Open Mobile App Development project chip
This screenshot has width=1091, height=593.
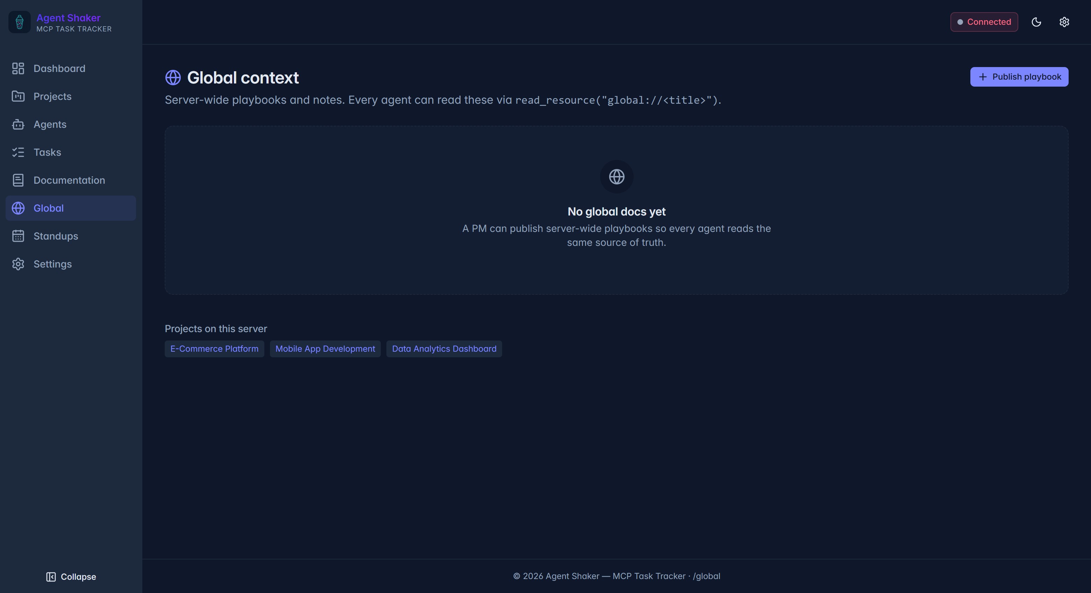point(325,349)
